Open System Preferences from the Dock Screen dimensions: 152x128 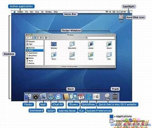click(x=96, y=96)
